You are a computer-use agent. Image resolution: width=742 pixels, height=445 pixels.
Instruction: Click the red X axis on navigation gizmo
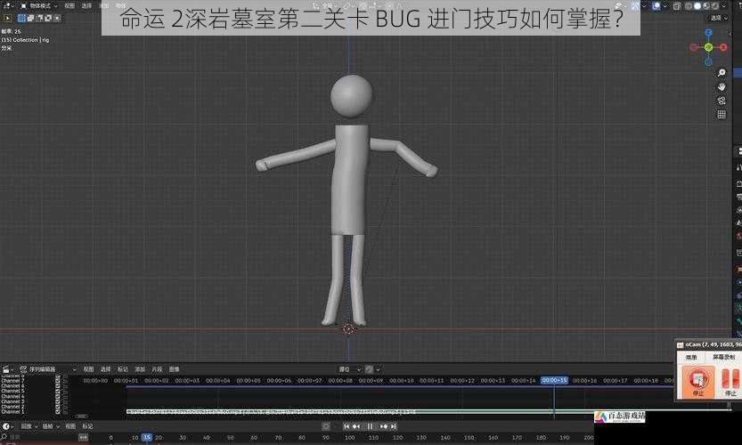point(723,47)
